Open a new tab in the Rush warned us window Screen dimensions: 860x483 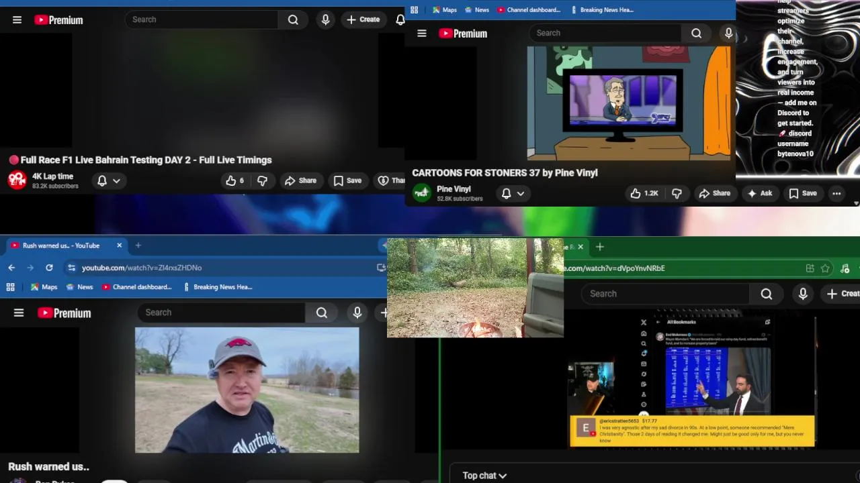click(x=138, y=246)
